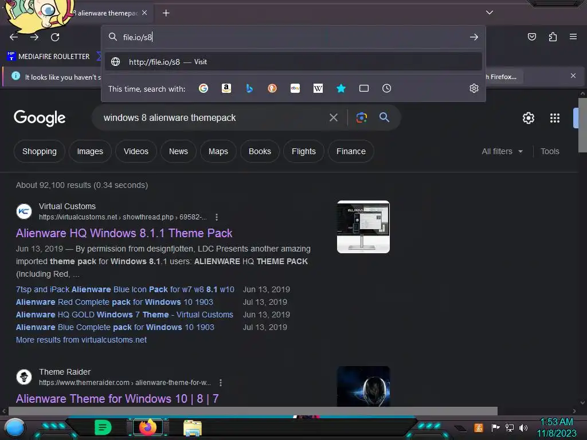Reload the current page
This screenshot has height=440, width=587.
click(55, 37)
